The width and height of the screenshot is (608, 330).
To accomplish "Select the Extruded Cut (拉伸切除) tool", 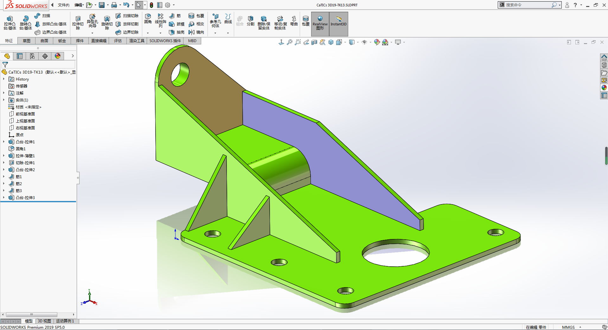I will tap(78, 23).
